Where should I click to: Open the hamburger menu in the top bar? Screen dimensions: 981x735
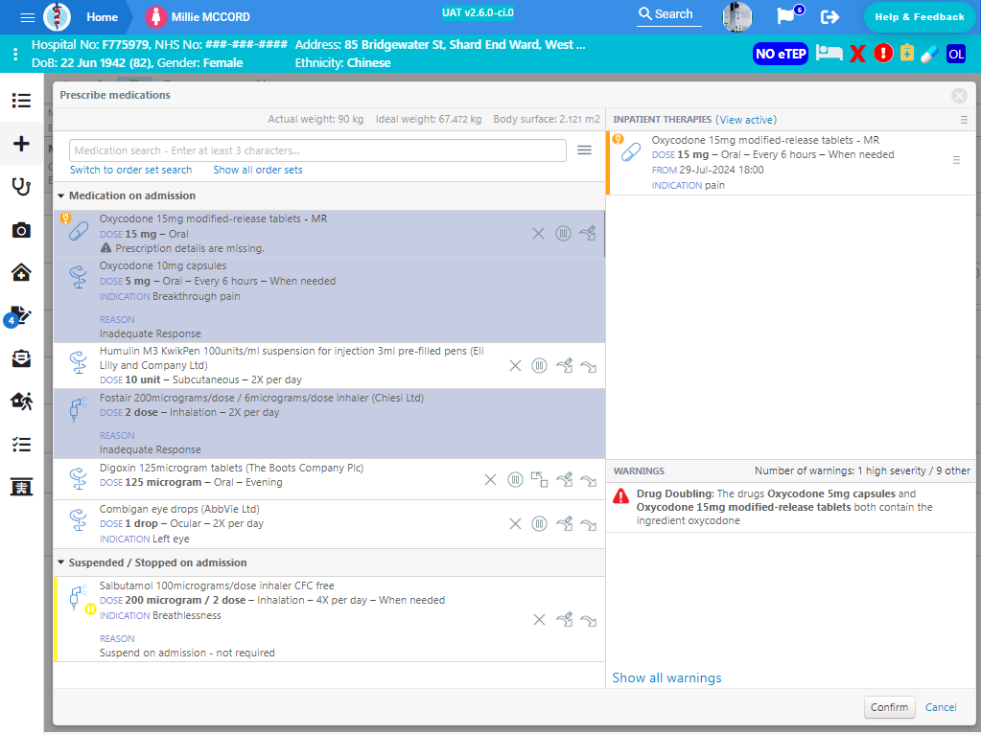[27, 17]
